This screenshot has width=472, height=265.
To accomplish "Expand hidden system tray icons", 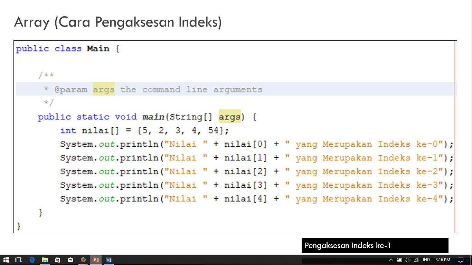I will click(x=391, y=260).
